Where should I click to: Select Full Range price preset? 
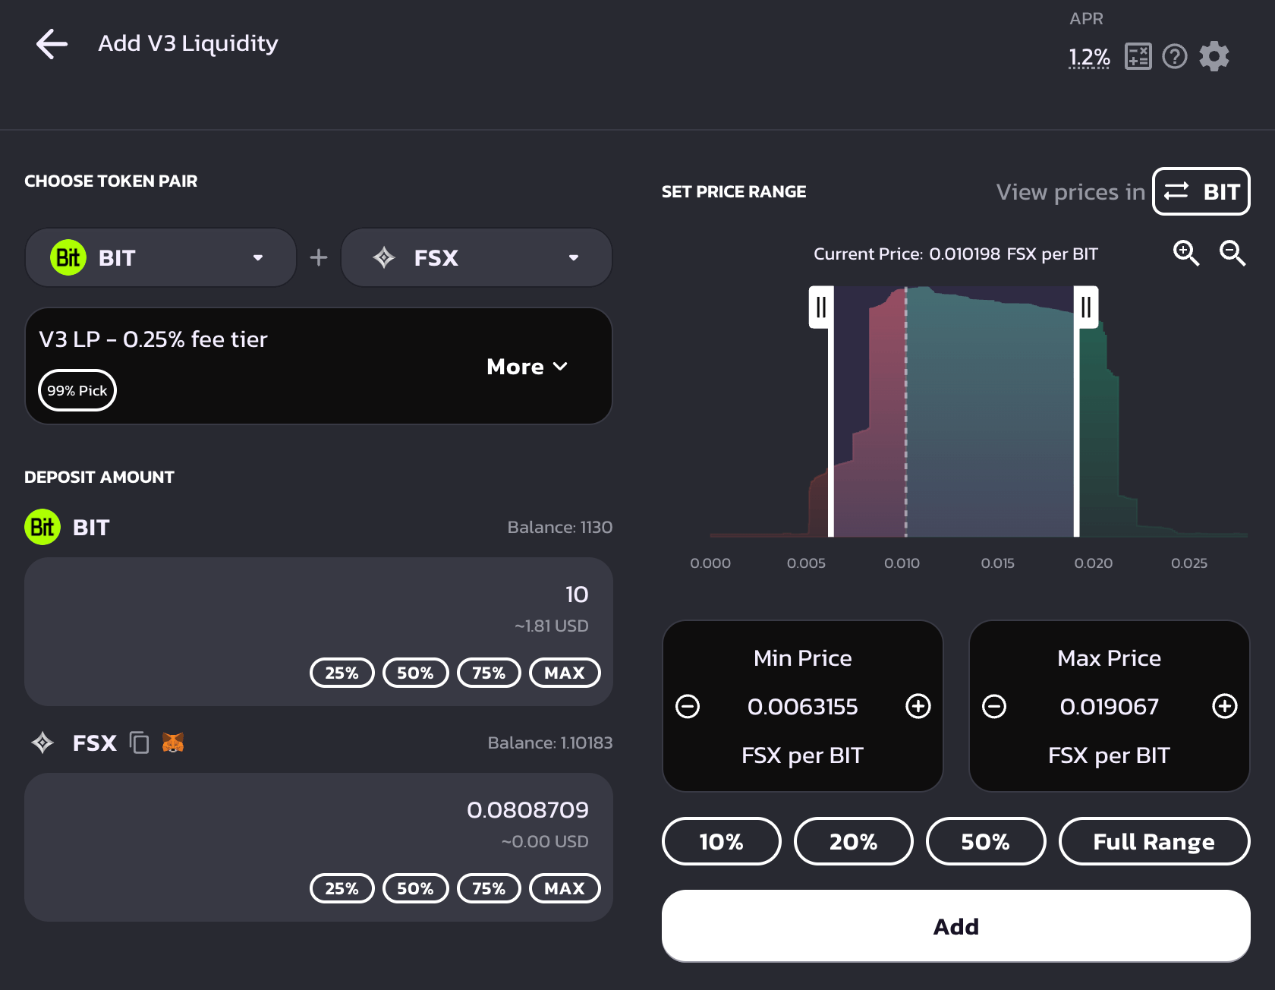click(x=1154, y=841)
